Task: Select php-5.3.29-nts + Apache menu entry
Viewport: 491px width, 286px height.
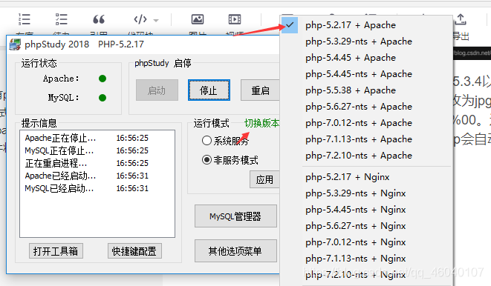Action: point(367,41)
